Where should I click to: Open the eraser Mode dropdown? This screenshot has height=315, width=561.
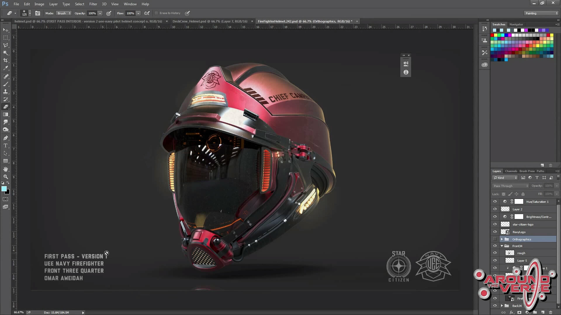(64, 13)
